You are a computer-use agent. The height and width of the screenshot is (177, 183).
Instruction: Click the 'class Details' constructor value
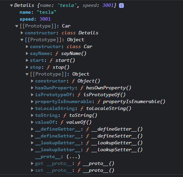80,33
